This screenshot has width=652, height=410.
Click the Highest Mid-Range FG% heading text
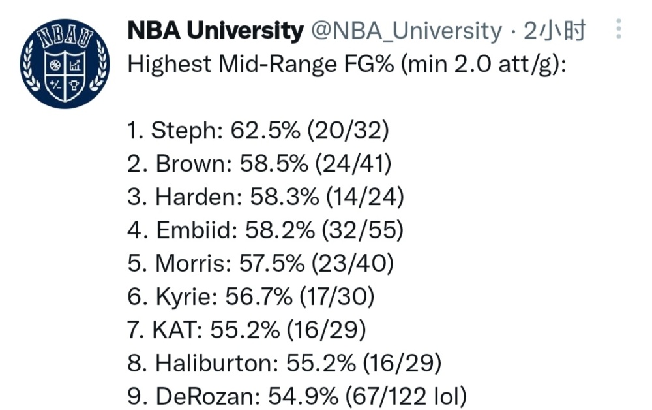tap(260, 65)
